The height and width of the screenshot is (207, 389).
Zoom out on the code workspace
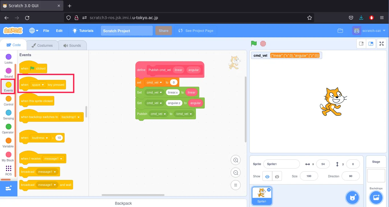(236, 172)
